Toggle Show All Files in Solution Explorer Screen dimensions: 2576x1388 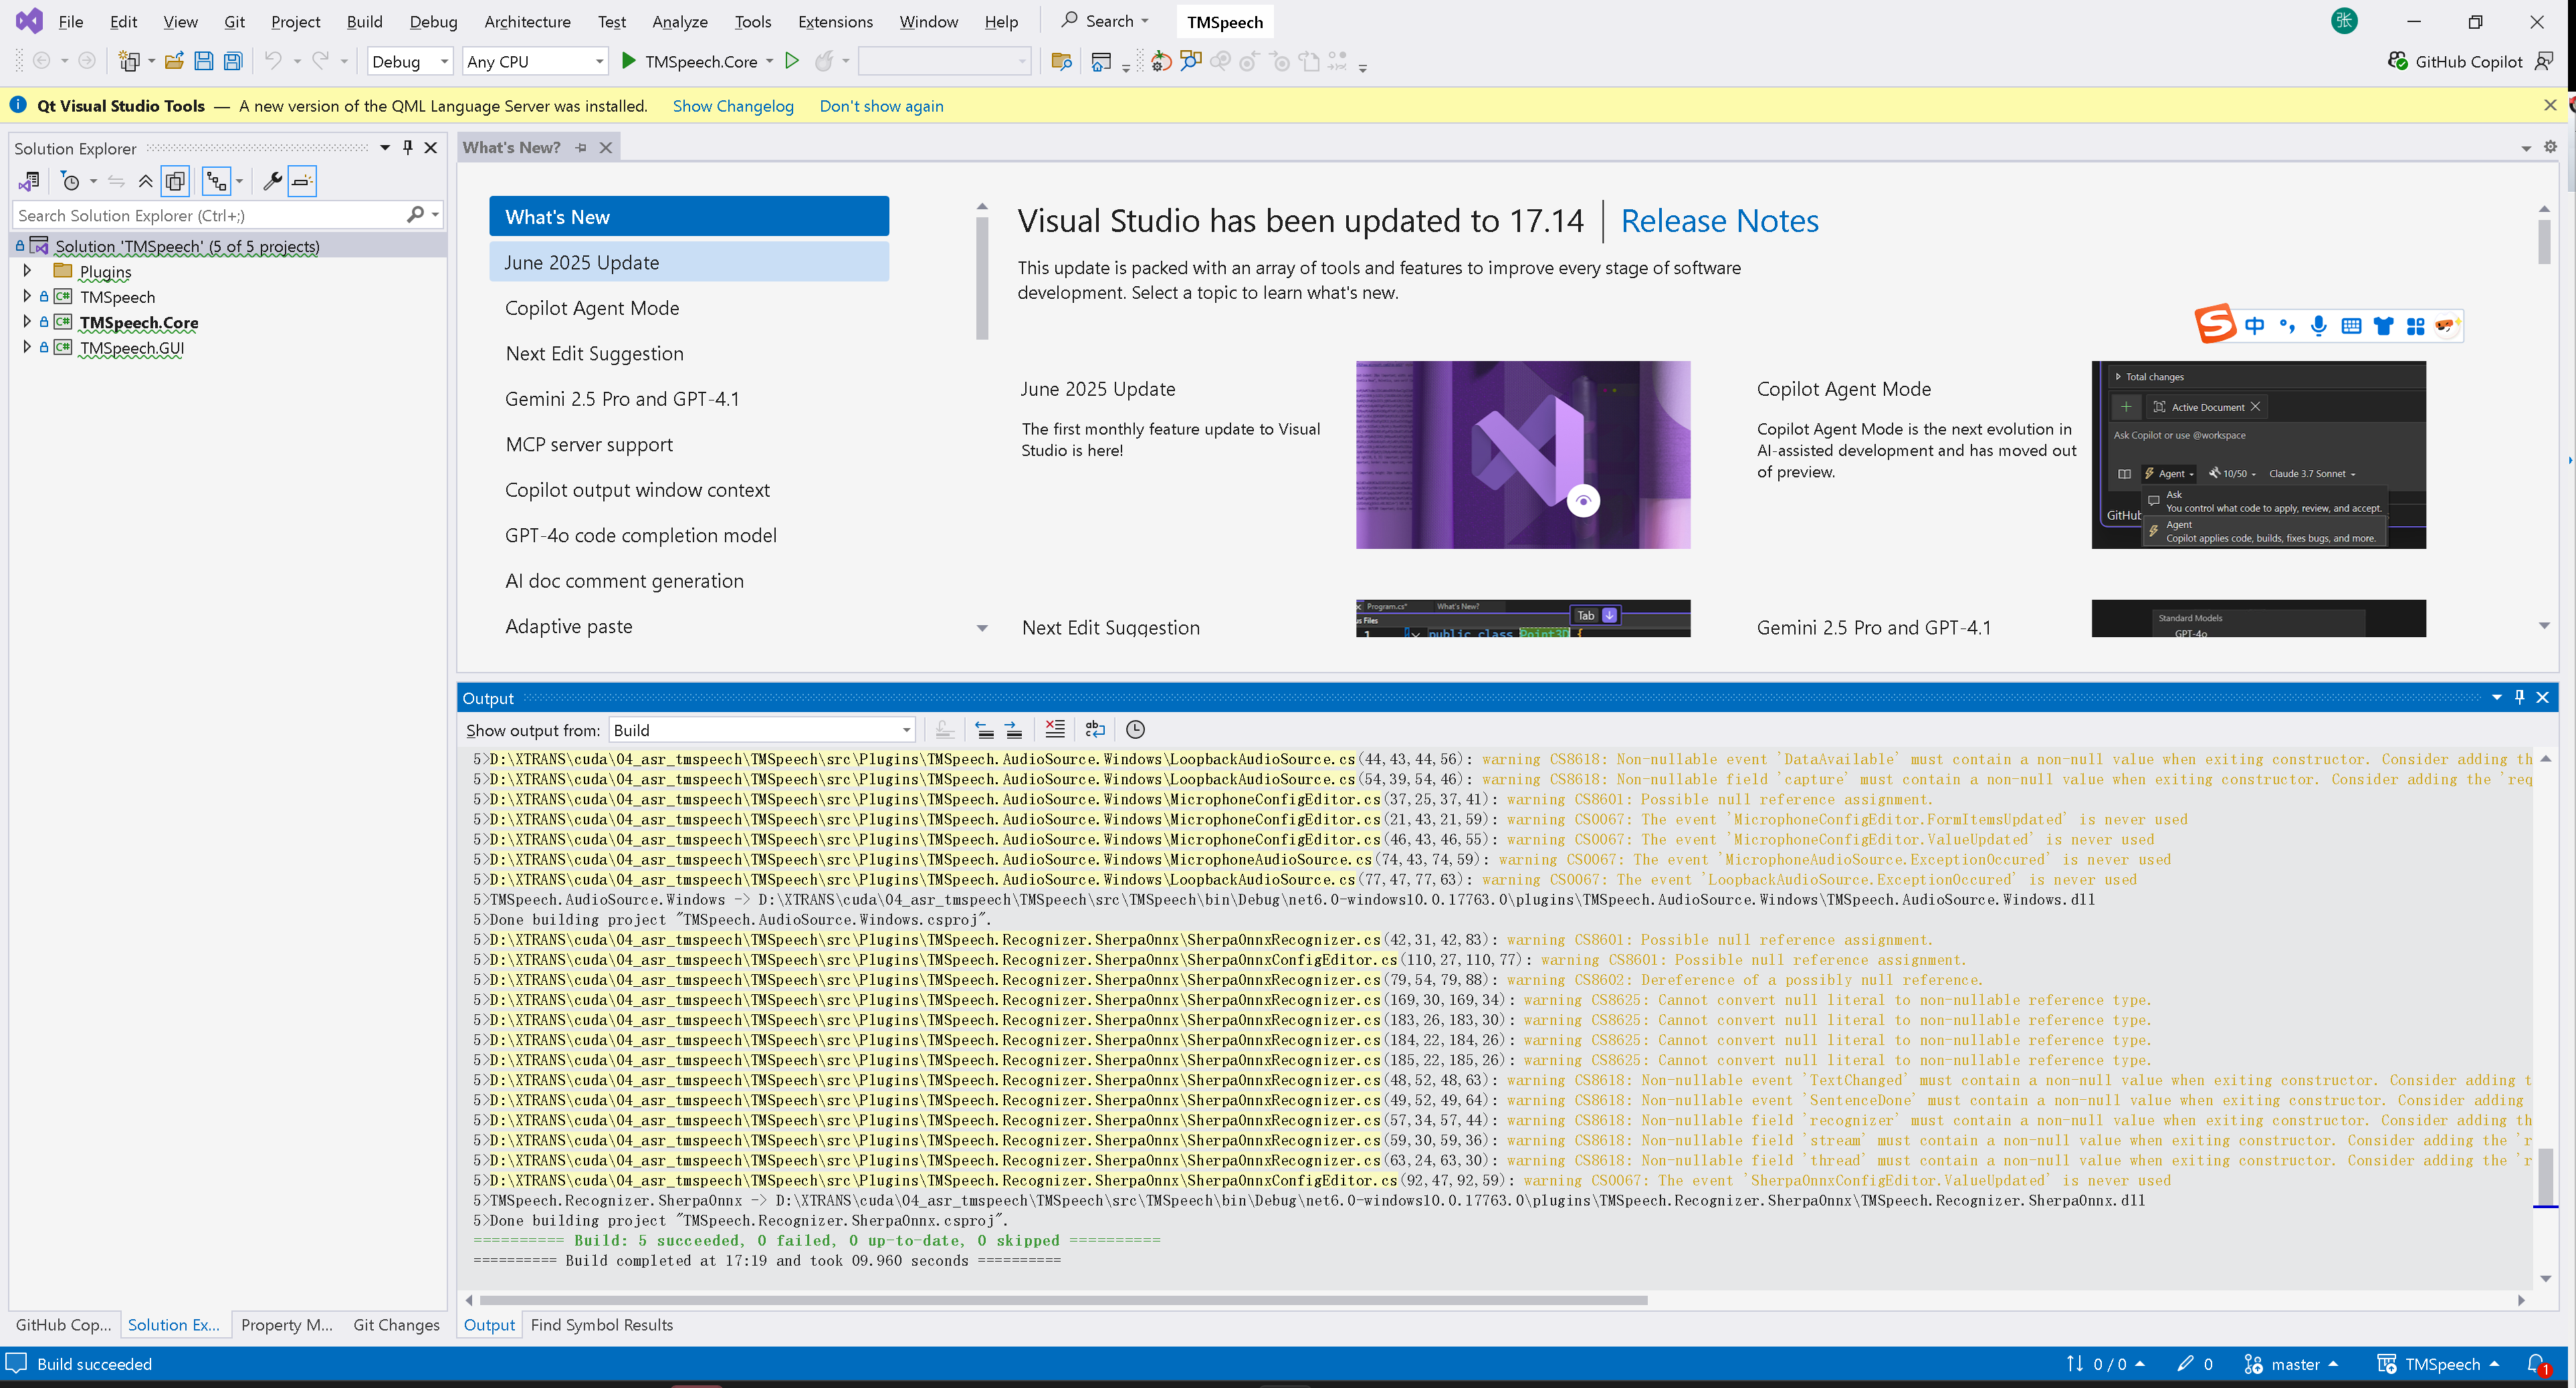[175, 181]
